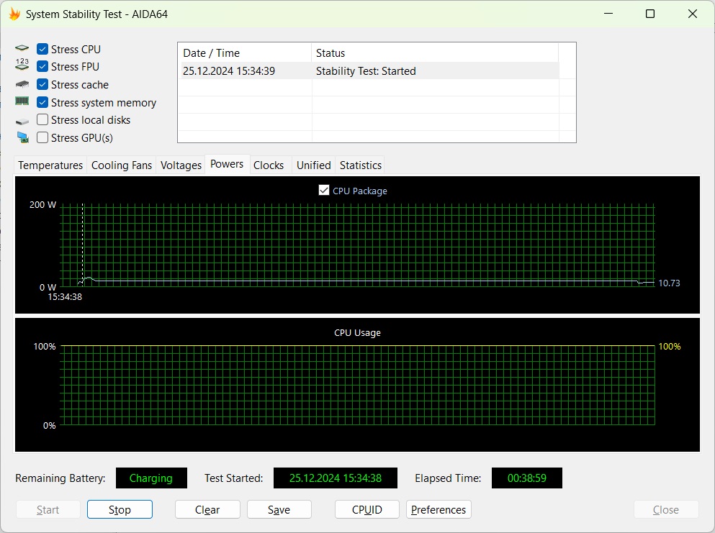Click the CPUID button
The image size is (715, 533).
tap(367, 509)
